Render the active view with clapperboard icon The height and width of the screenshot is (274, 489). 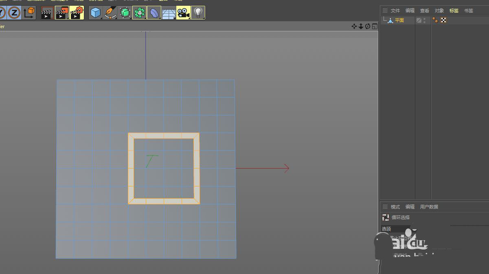pyautogui.click(x=47, y=13)
